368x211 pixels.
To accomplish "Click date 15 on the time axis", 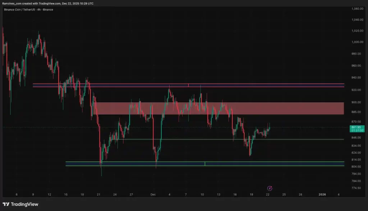I will coord(66,194).
